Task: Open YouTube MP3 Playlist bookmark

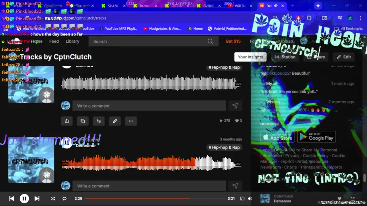Action: 118,29
